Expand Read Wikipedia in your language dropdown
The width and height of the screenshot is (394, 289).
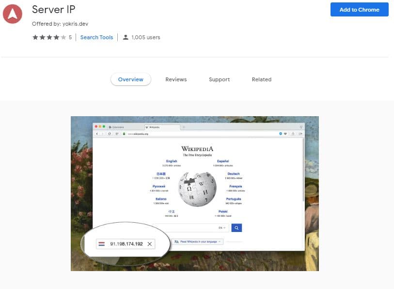pos(198,242)
